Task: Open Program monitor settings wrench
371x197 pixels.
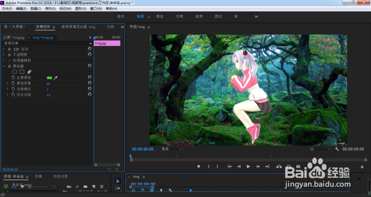Action: [x=337, y=149]
